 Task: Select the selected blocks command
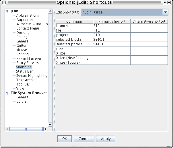tap(75, 40)
